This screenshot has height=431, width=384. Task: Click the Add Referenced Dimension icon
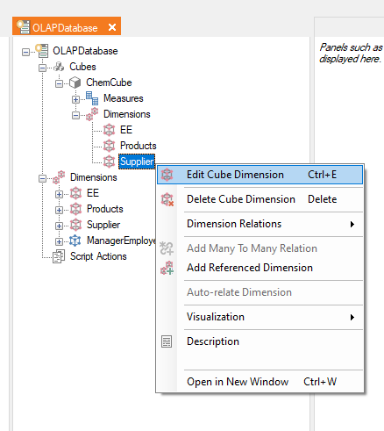coord(167,268)
